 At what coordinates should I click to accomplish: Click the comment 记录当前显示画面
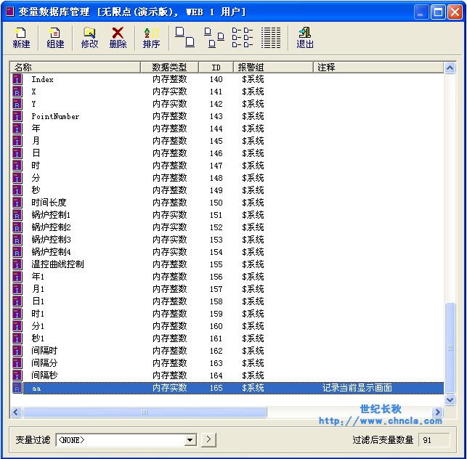point(357,388)
